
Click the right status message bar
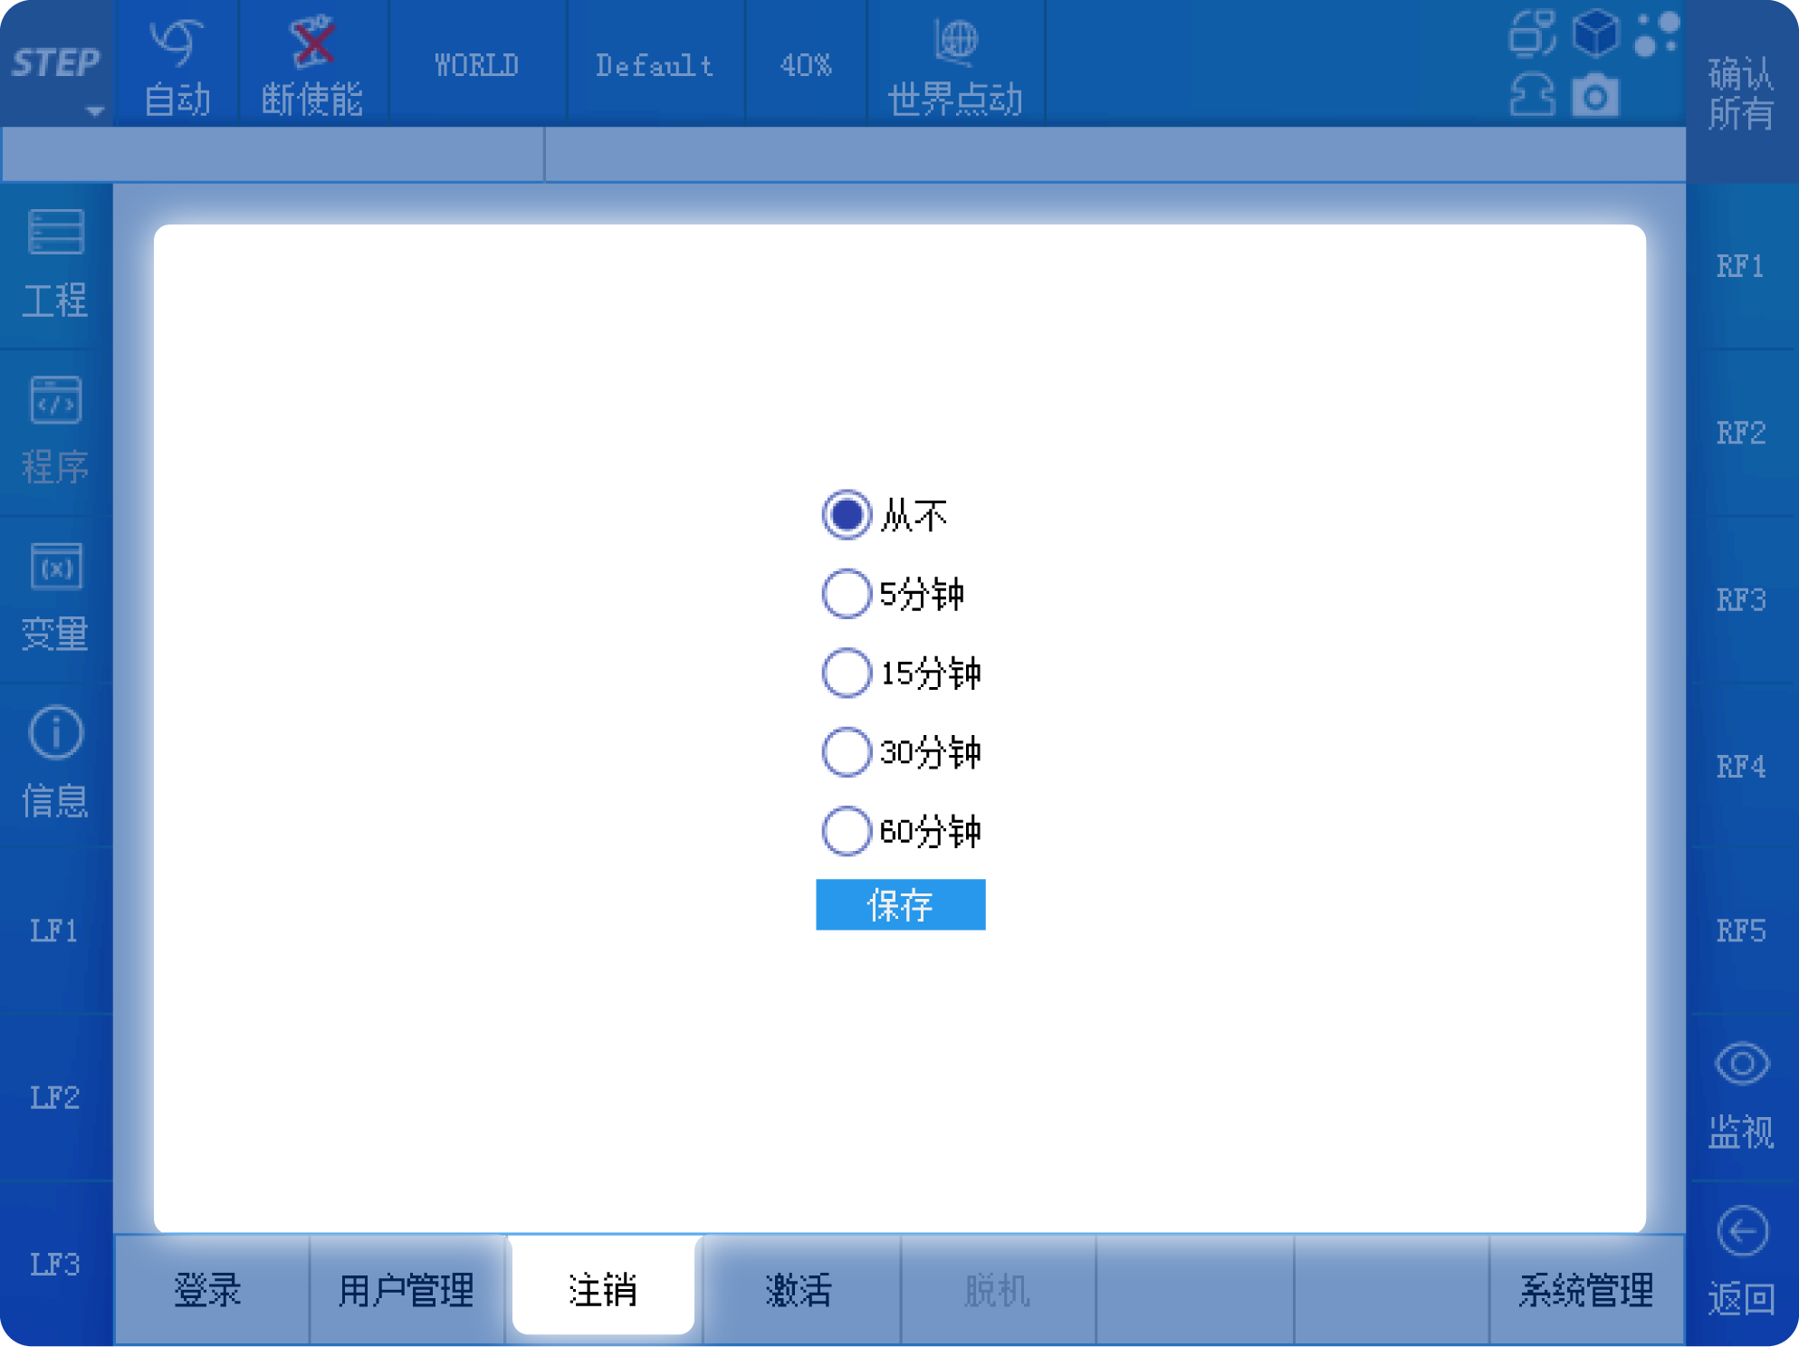(1115, 154)
